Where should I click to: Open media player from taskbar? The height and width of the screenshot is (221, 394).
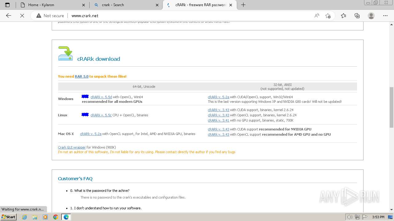(x=45, y=217)
